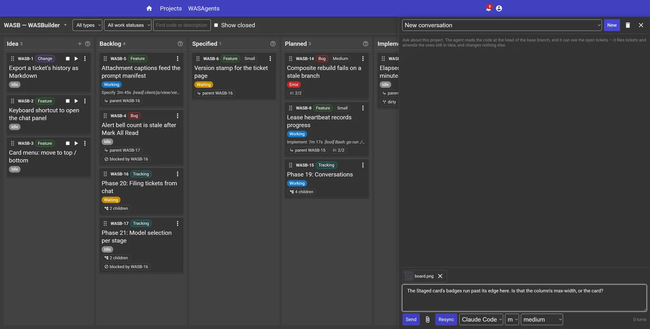Open the WASB-4 card menu
The width and height of the screenshot is (650, 329).
tap(178, 116)
